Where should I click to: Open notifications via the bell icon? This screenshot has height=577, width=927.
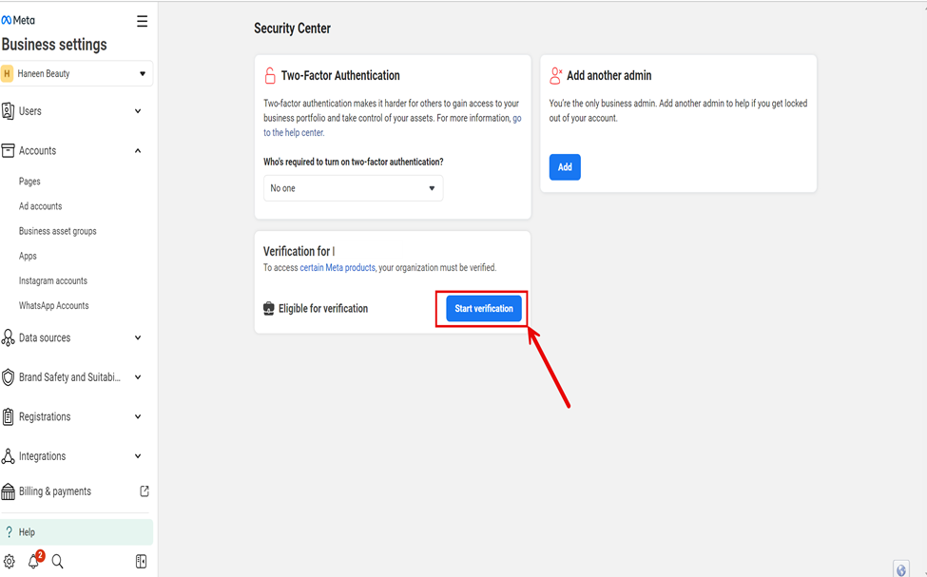(x=33, y=561)
